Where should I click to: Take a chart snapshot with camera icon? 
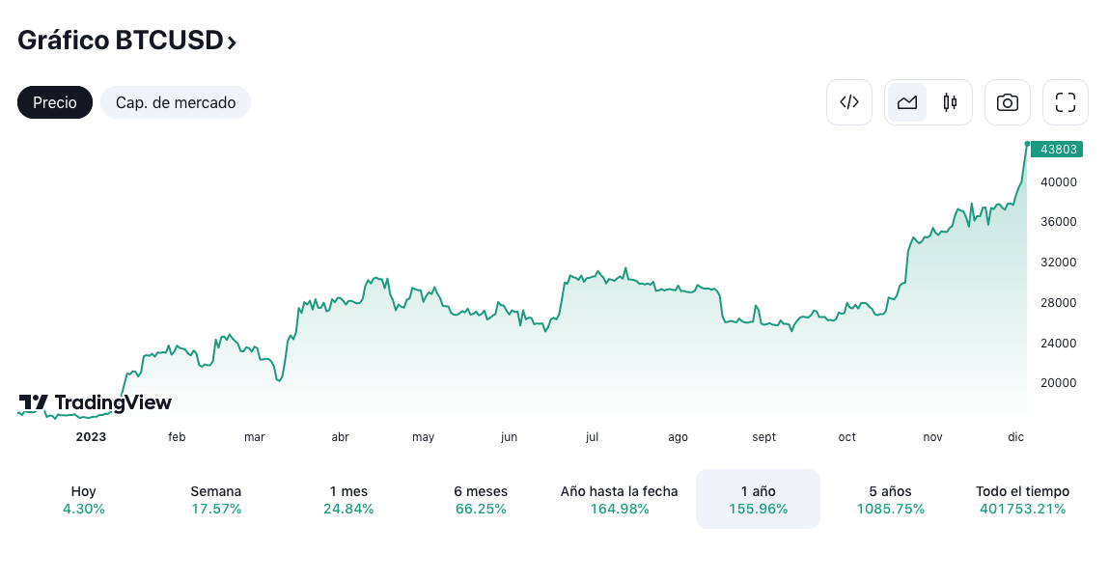click(1007, 102)
